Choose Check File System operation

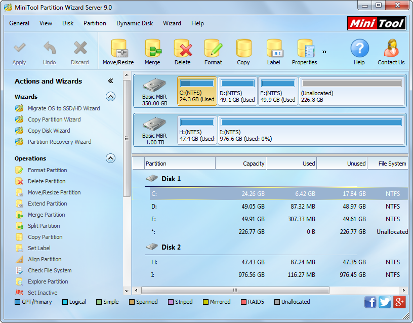(x=50, y=270)
